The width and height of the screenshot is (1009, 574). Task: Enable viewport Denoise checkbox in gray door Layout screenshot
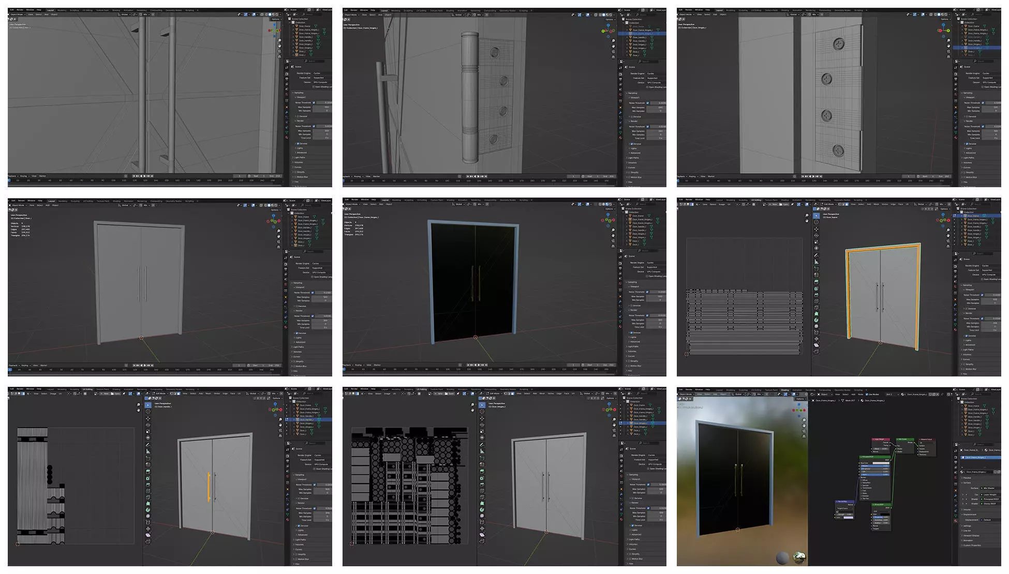point(296,306)
